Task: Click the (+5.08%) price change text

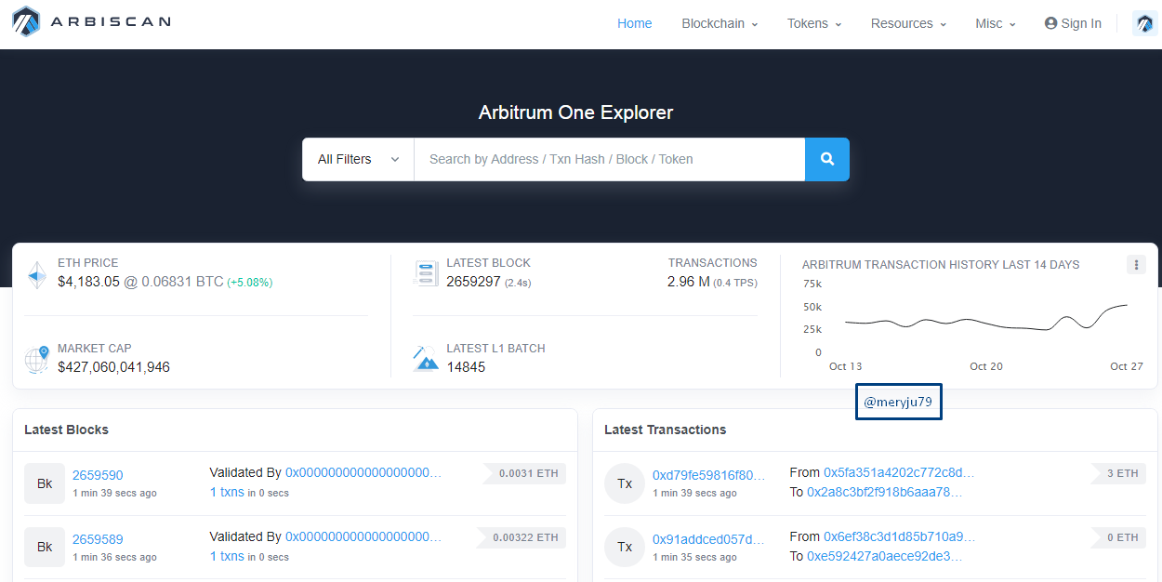Action: (250, 283)
